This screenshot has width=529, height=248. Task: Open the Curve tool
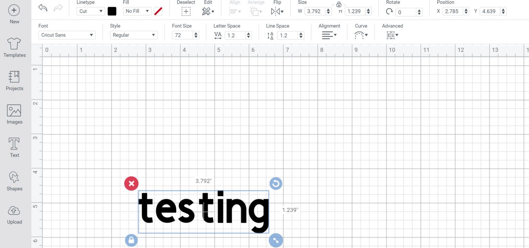[x=361, y=35]
